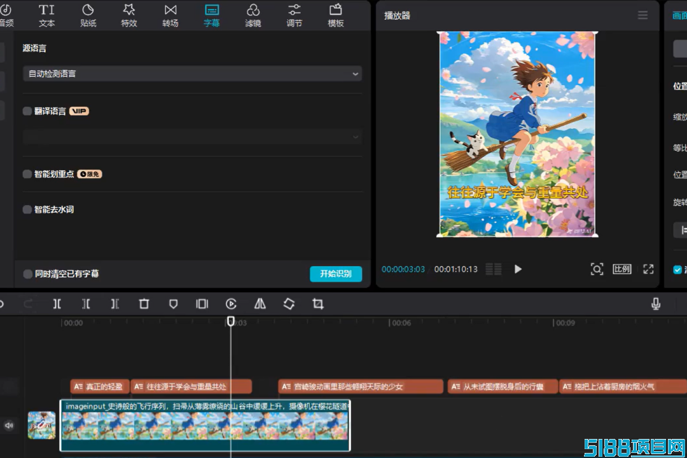Image resolution: width=687 pixels, height=458 pixels.
Task: Enable the 智能去水词 checkbox
Action: (27, 210)
